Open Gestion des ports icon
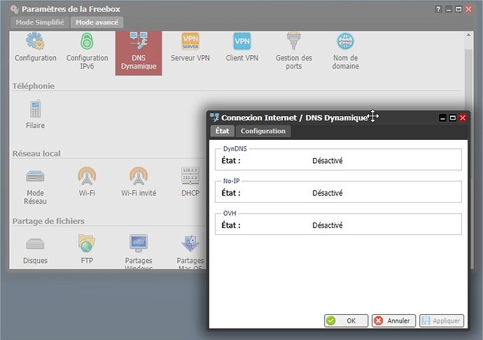 point(294,41)
